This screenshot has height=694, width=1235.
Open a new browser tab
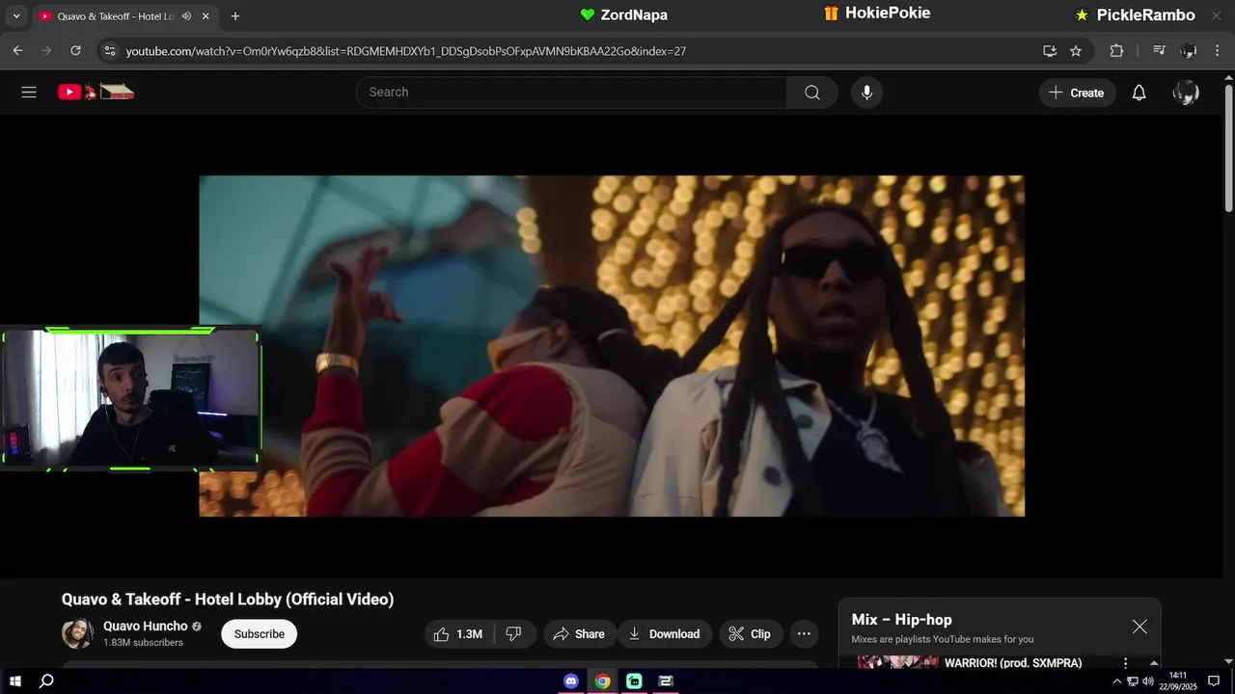[x=235, y=16]
